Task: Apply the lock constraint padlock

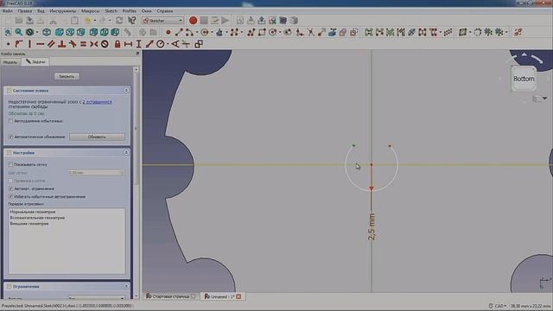Action: coord(118,44)
